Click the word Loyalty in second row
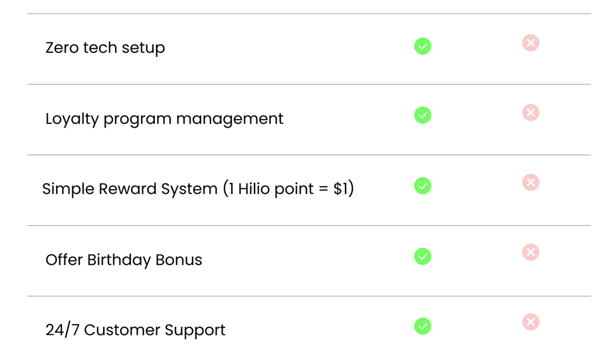The image size is (614, 357). 72,119
